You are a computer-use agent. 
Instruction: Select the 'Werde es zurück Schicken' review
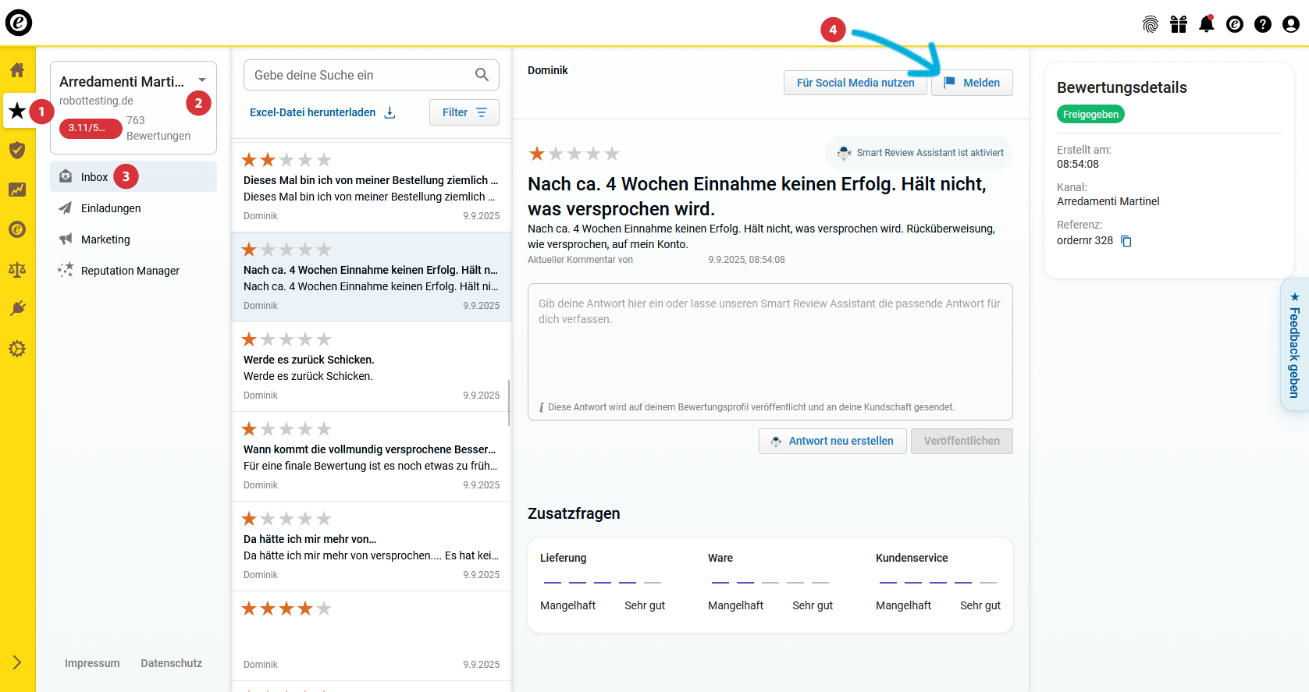[371, 367]
